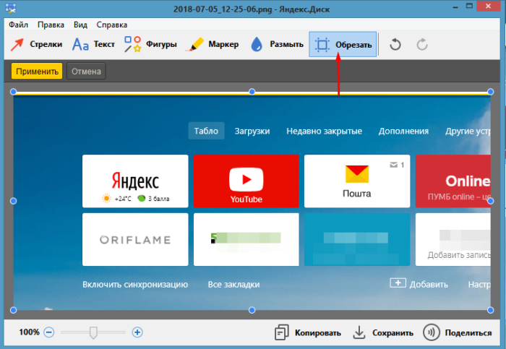Click the bottom-middle crop handle
This screenshot has height=349, width=506.
coord(252,310)
